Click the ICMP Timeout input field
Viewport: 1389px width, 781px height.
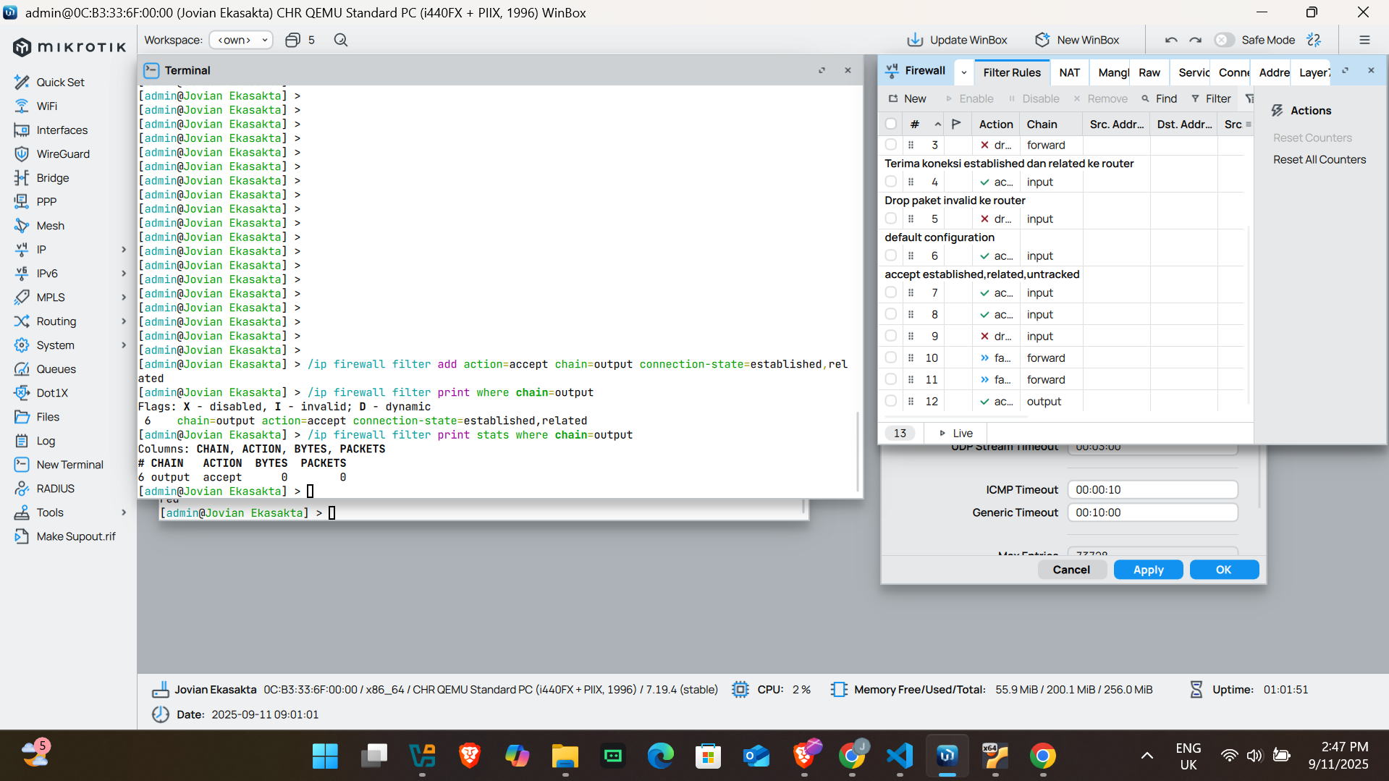(1152, 490)
